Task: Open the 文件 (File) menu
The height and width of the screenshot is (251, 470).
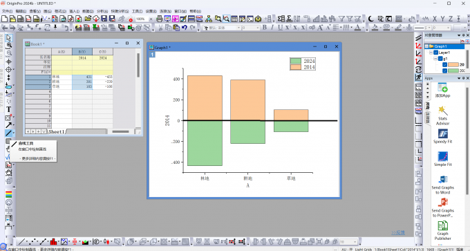Action: [x=7, y=11]
